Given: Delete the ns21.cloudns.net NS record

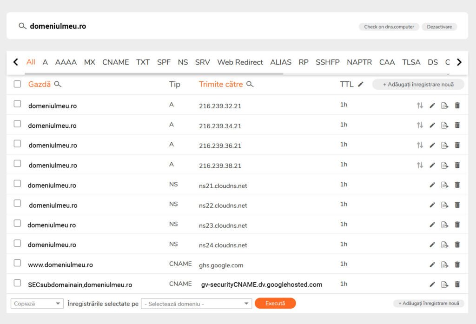Looking at the screenshot, I should click(x=457, y=185).
